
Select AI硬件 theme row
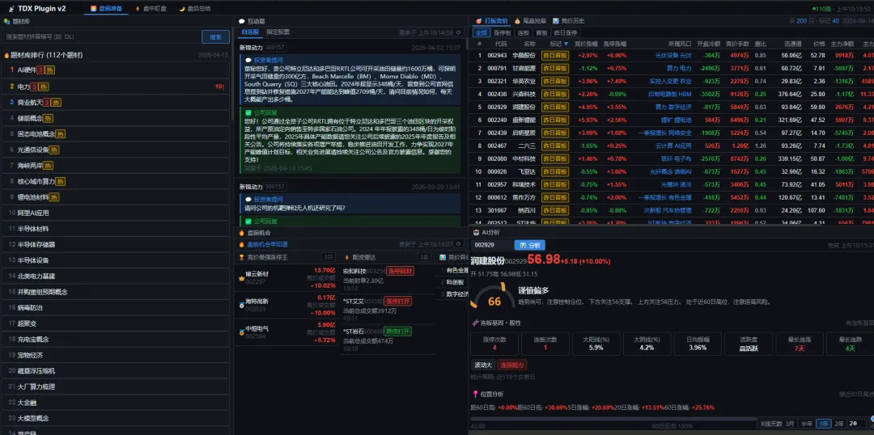pyautogui.click(x=116, y=70)
